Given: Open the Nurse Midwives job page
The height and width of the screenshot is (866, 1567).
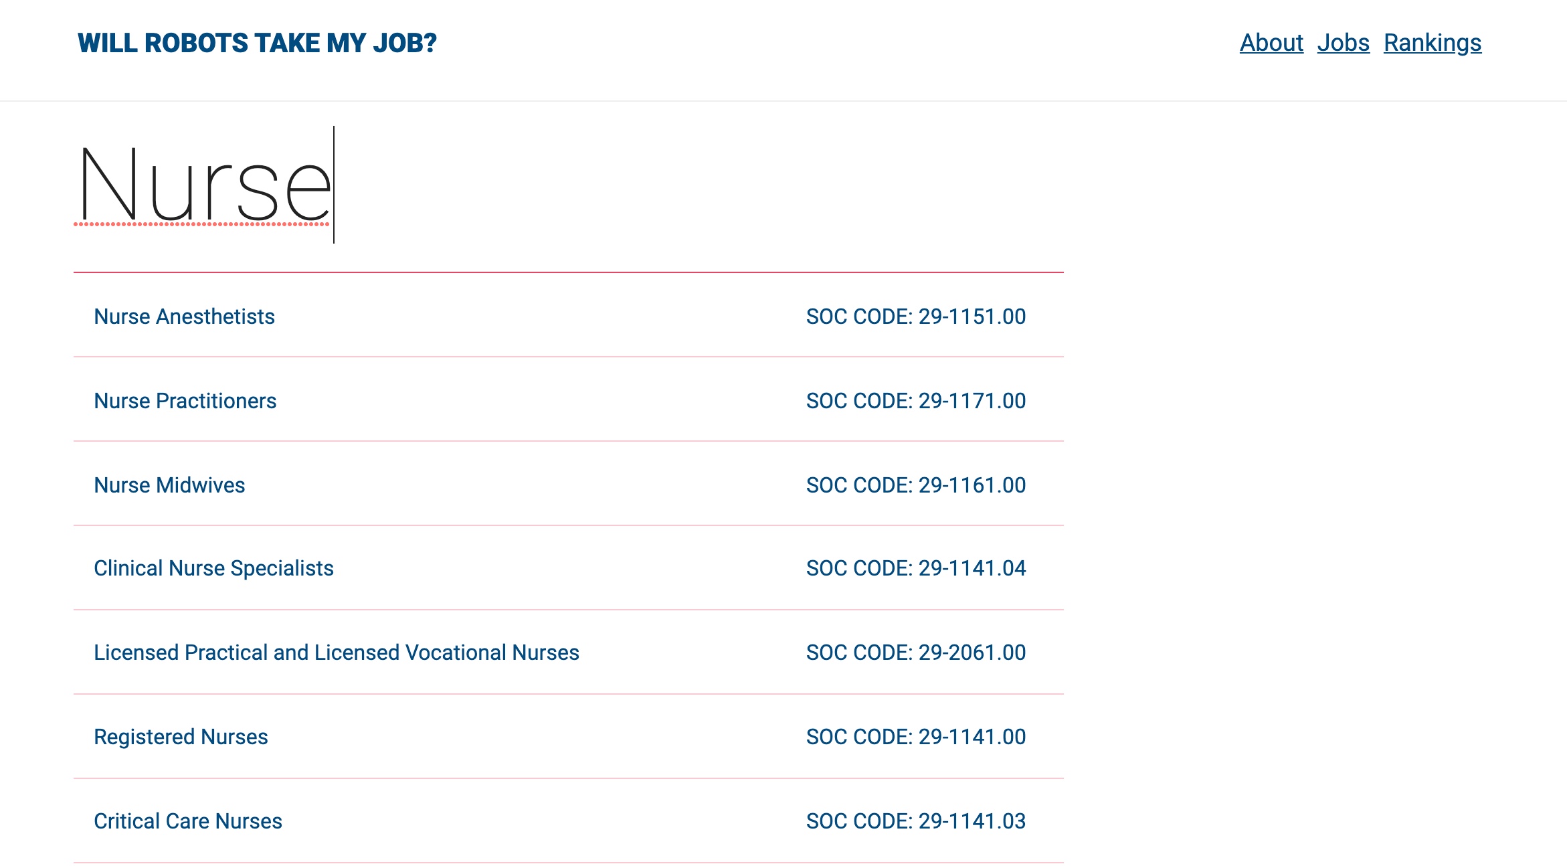Looking at the screenshot, I should 169,485.
